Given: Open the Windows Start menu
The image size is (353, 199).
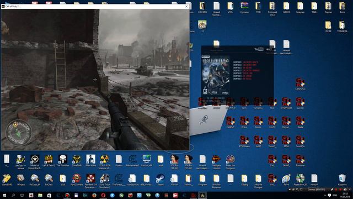Looking at the screenshot, I should [4, 195].
